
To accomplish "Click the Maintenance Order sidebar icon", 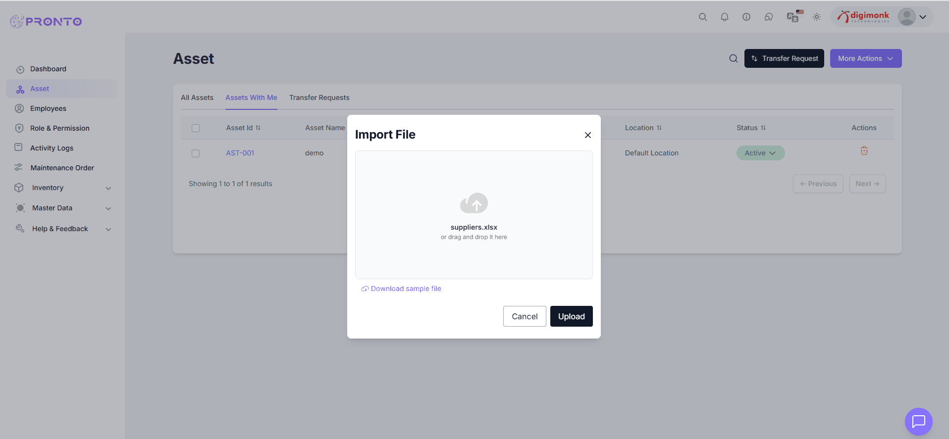I will 18,167.
